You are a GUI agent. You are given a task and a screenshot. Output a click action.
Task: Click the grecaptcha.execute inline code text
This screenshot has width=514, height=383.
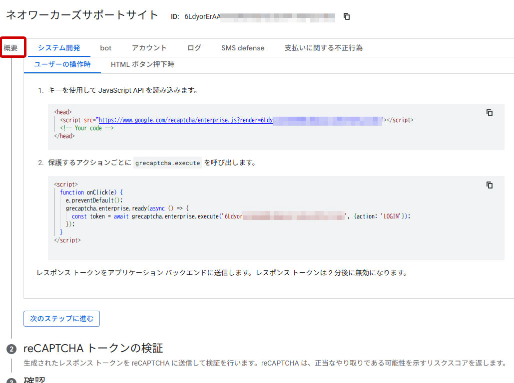[167, 163]
